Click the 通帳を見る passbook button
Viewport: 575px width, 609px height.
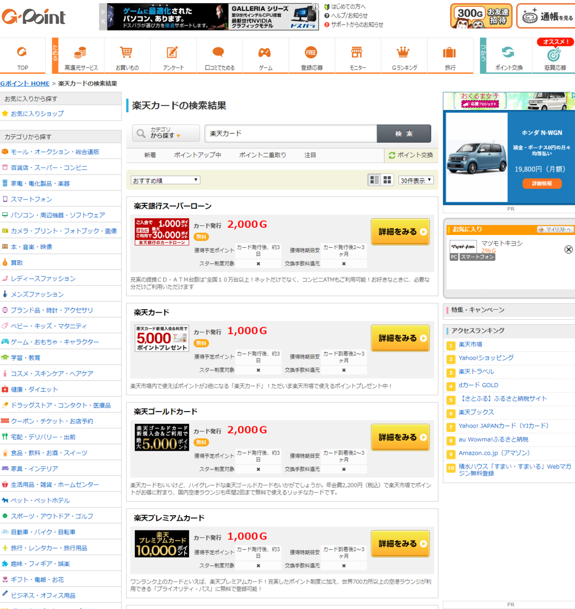point(546,17)
